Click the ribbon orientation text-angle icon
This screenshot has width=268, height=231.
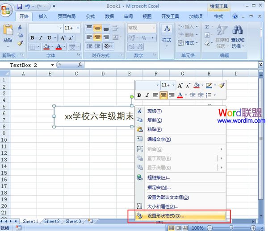(x=107, y=46)
